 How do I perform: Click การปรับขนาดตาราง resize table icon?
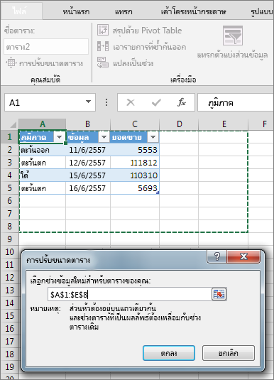pyautogui.click(x=11, y=63)
